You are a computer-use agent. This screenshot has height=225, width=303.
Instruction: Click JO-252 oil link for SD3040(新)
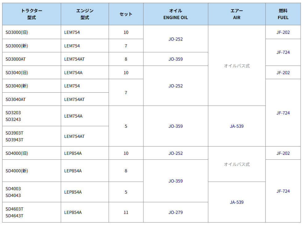tap(176, 86)
